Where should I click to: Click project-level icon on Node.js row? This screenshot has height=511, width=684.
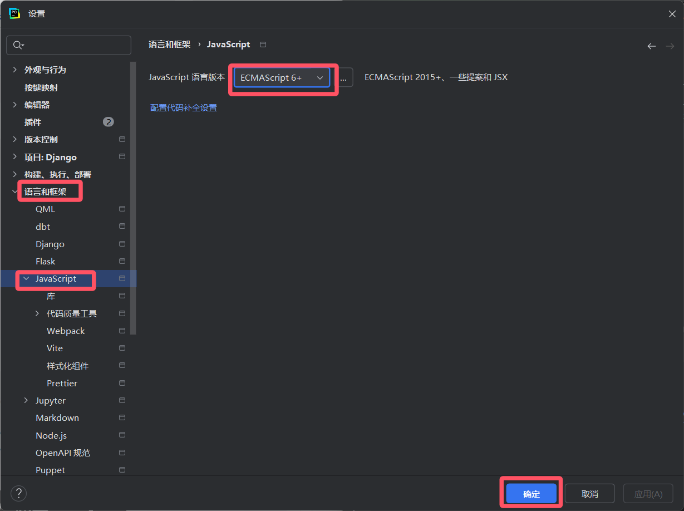122,435
